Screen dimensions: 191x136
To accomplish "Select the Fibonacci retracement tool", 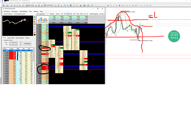I will pyautogui.click(x=111, y=5).
